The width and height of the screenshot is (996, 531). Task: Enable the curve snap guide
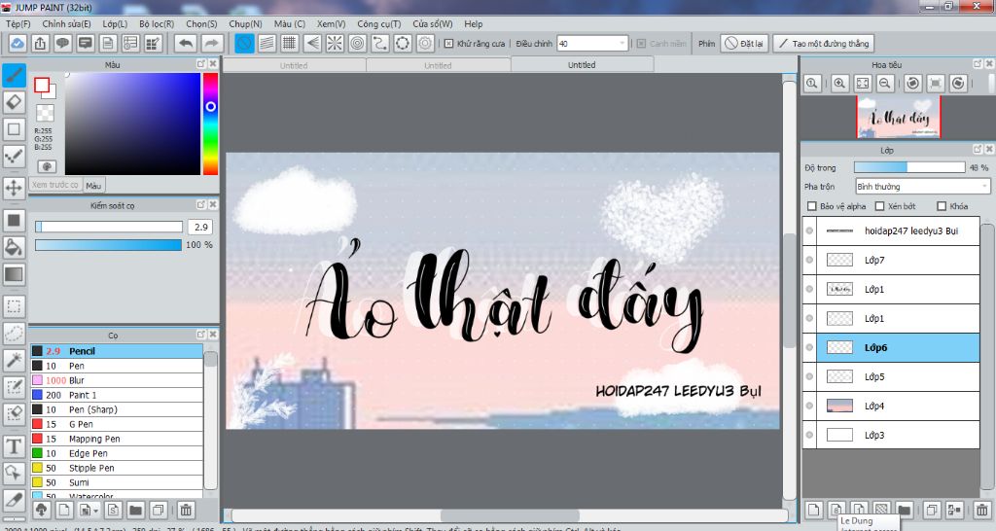click(x=380, y=43)
